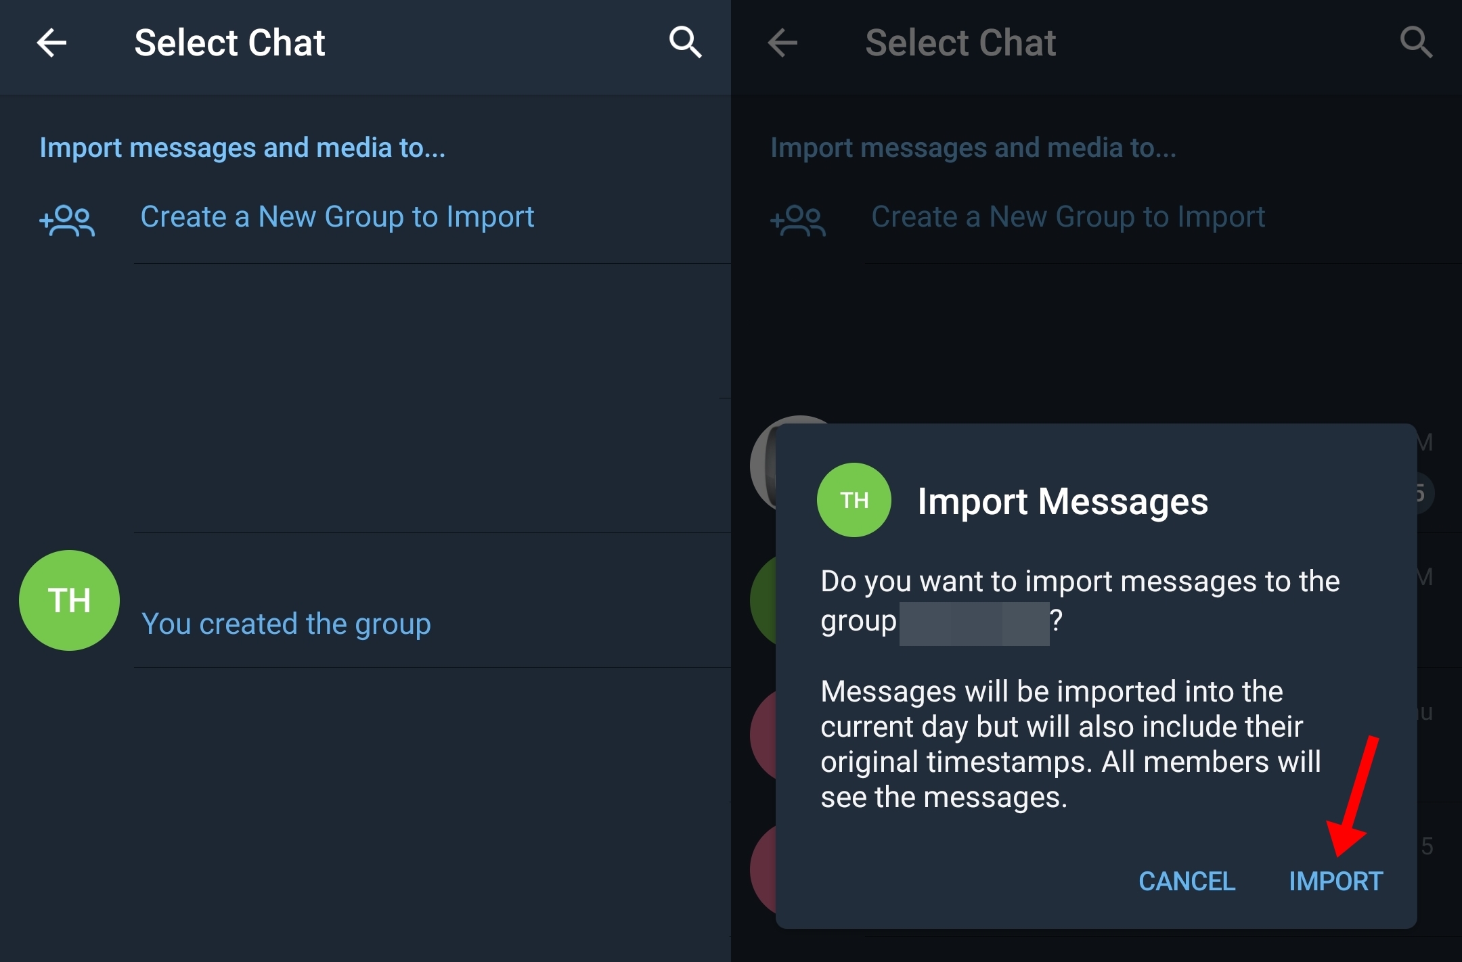Screen dimensions: 1462x962
Task: Click the add-group icon on left
Action: tap(67, 220)
